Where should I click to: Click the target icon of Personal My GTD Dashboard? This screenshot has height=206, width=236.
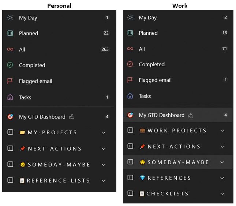coord(10,117)
